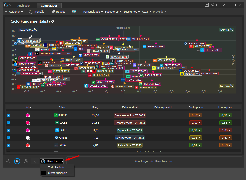Click the step backward replay icon
246x180 pixels.
pyautogui.click(x=8, y=161)
